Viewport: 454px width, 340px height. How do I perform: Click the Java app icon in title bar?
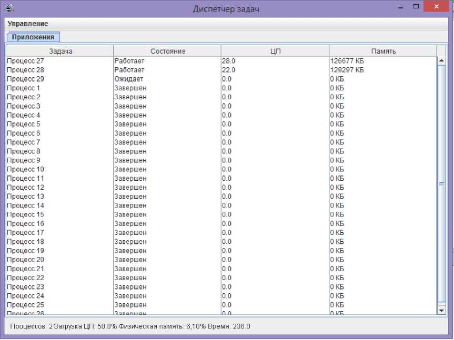[9, 8]
